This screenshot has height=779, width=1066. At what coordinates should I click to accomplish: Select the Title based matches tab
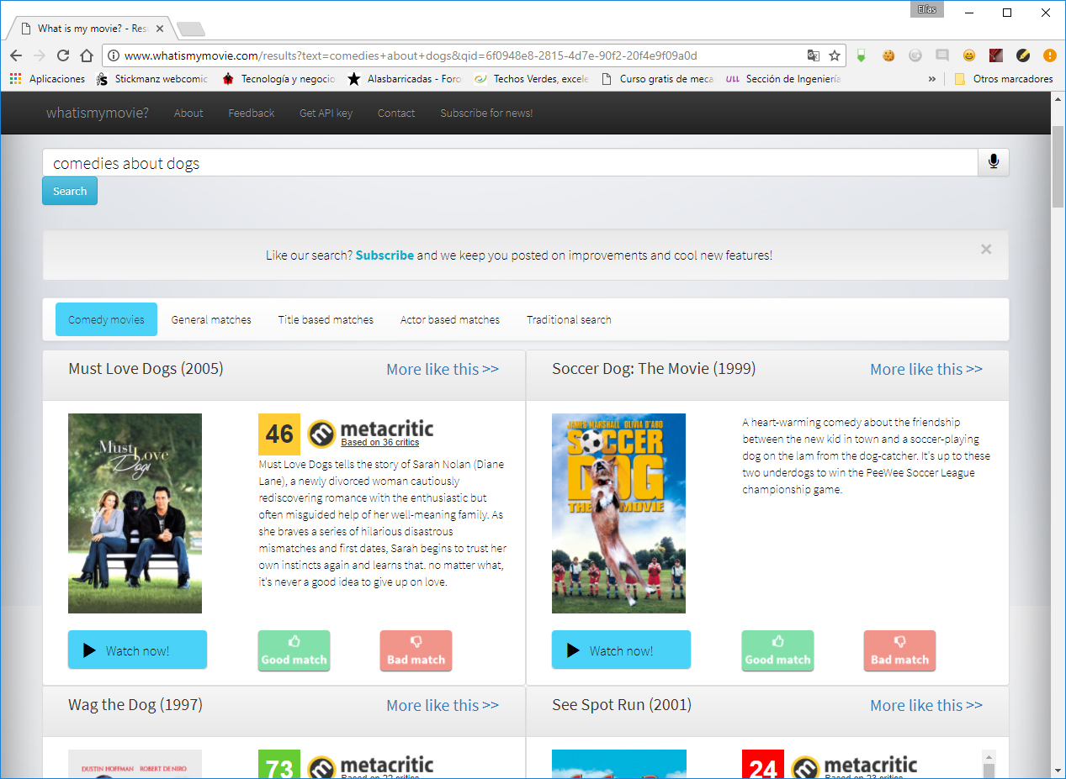pyautogui.click(x=326, y=319)
